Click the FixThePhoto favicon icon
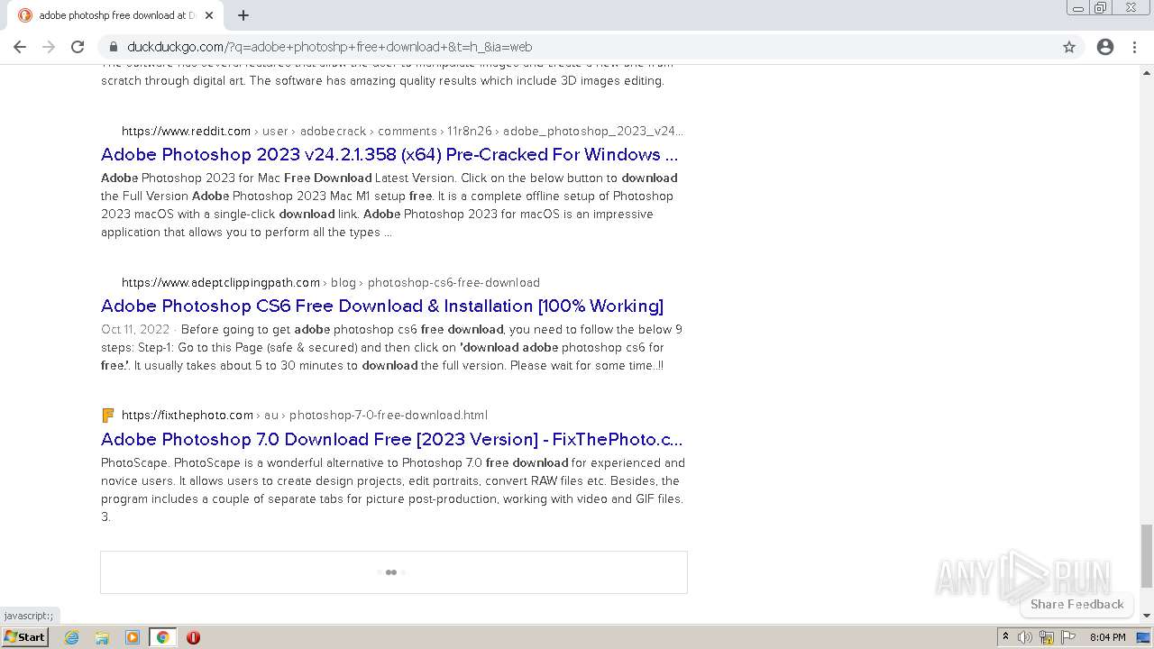Image resolution: width=1154 pixels, height=649 pixels. tap(108, 416)
